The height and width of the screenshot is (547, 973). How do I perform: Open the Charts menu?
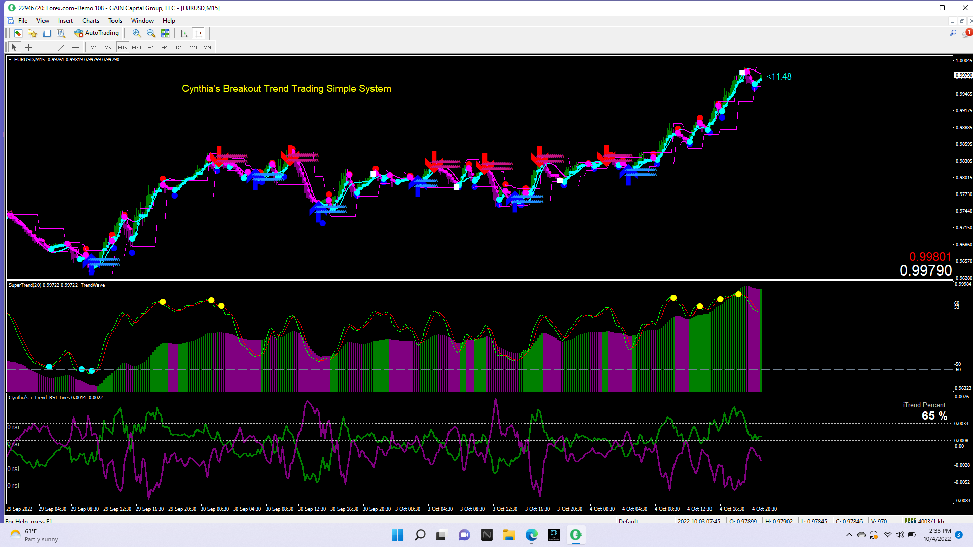(x=91, y=21)
